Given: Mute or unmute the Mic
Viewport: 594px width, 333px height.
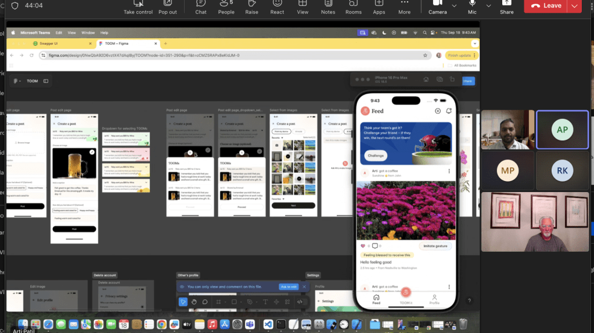Looking at the screenshot, I should (x=472, y=6).
